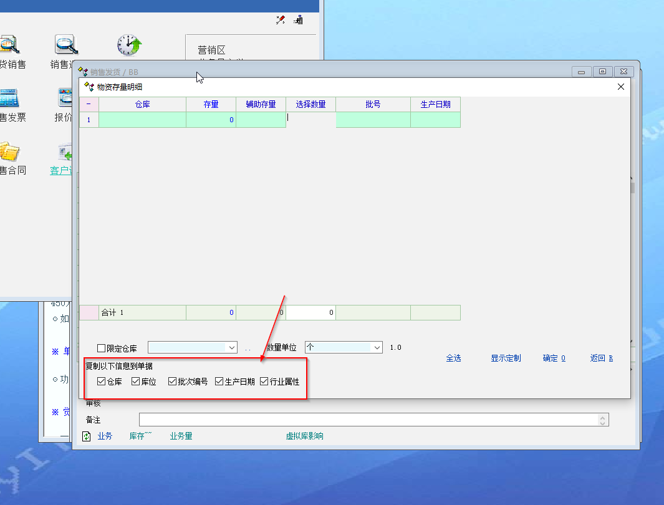Uncheck the 生产日期 copy checkbox
The image size is (664, 505).
pyautogui.click(x=219, y=382)
